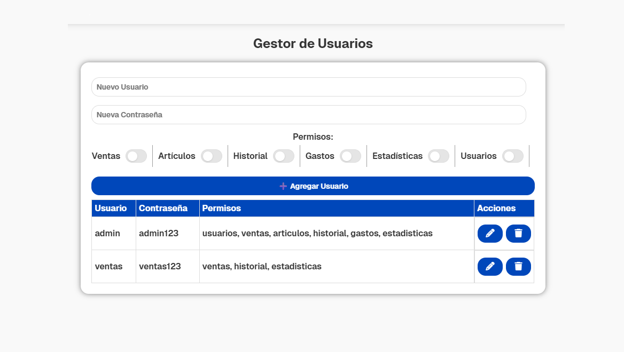Click the Contraseña column header
Viewport: 624px width, 352px height.
click(163, 208)
